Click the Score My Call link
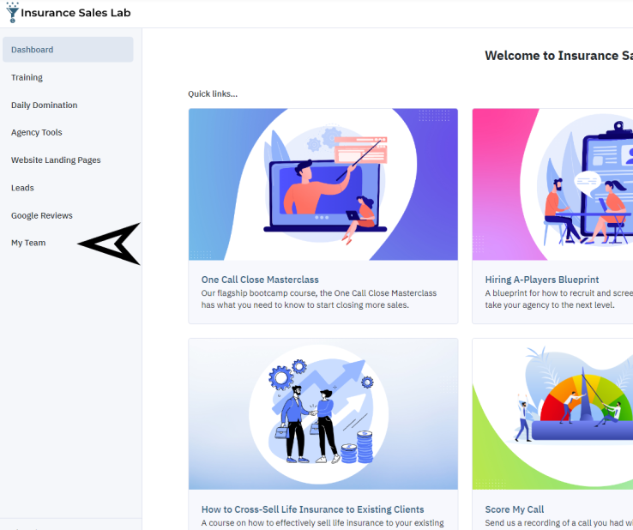 (x=515, y=509)
